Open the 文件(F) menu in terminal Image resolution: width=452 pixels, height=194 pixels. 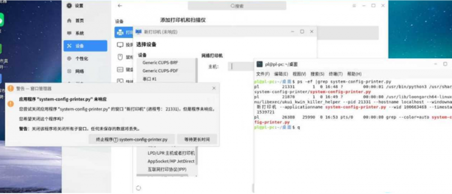pyautogui.click(x=263, y=74)
